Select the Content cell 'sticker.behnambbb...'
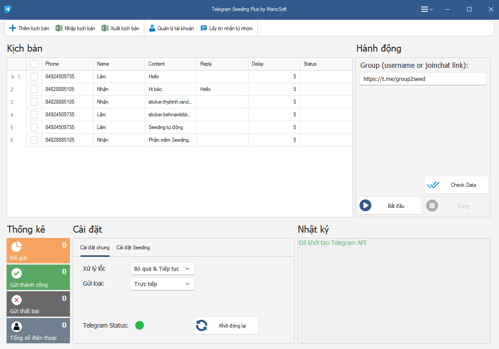The width and height of the screenshot is (499, 349). [171, 115]
